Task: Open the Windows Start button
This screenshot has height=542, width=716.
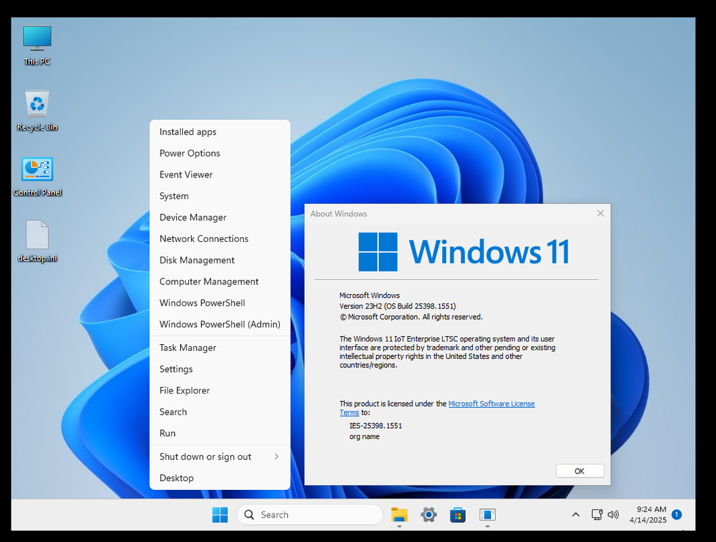Action: coord(219,515)
